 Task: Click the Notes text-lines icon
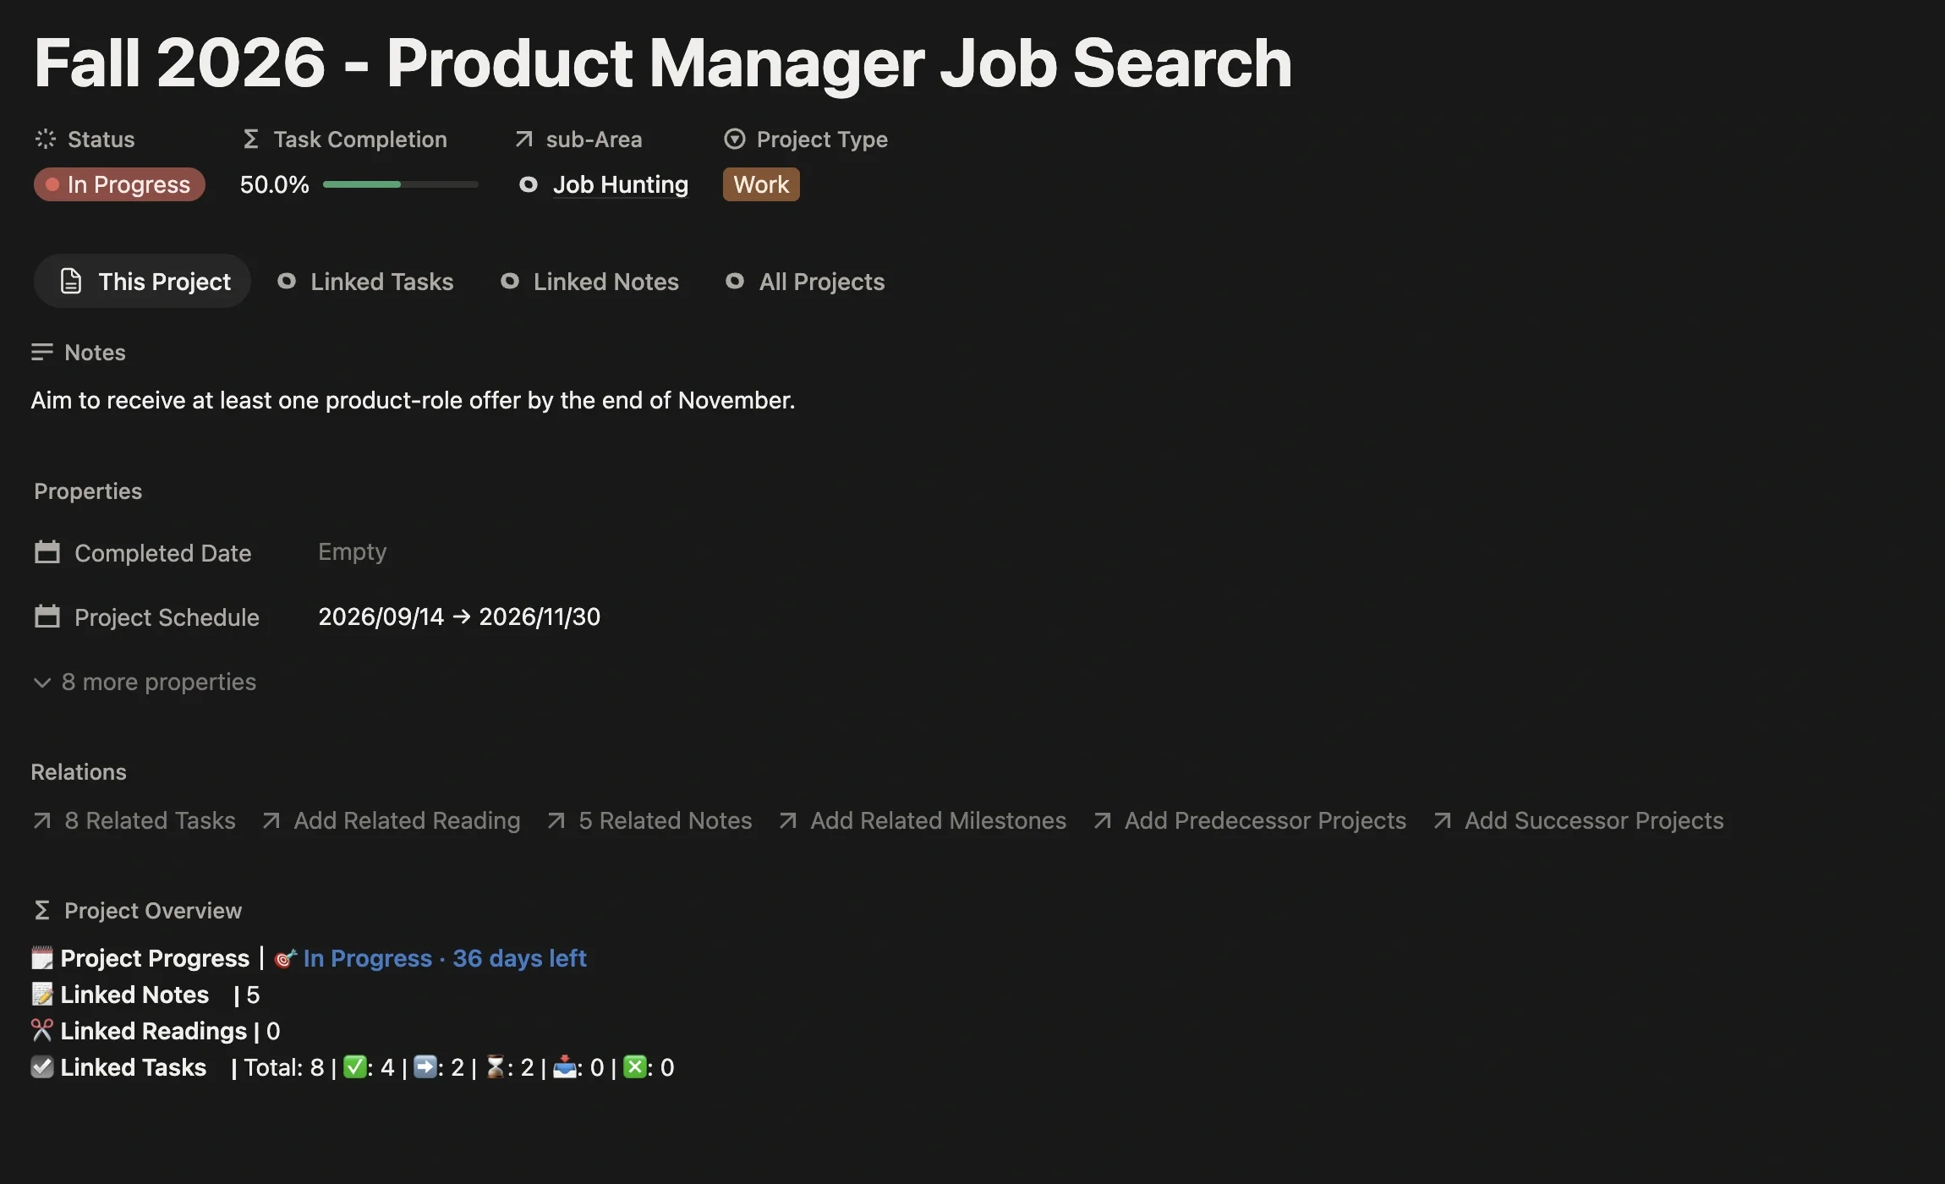point(42,352)
